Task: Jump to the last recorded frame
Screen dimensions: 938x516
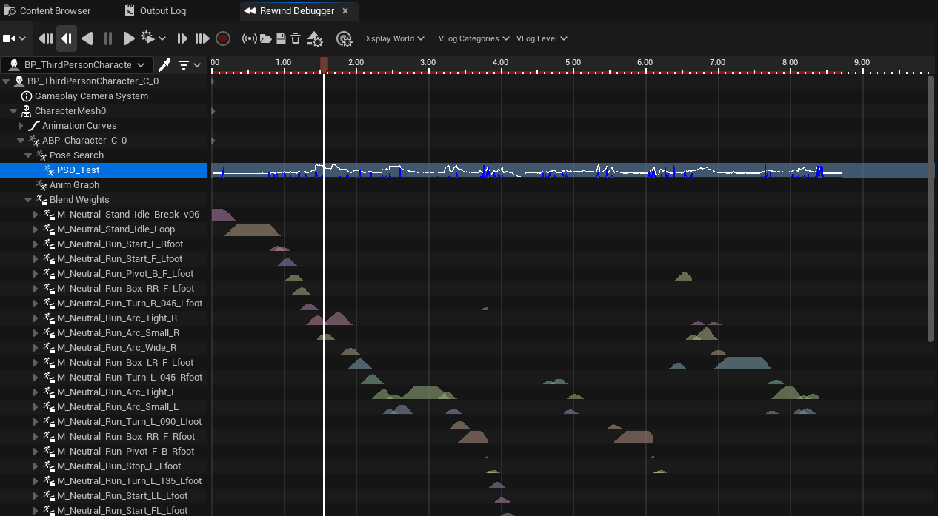Action: pos(202,38)
